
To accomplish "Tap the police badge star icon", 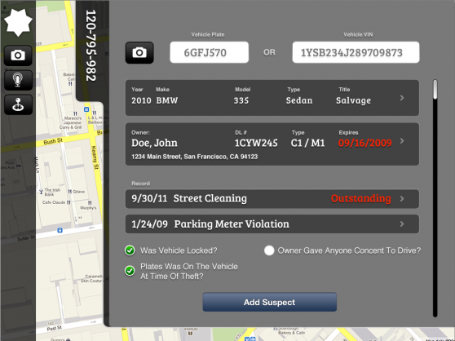I will 18,22.
